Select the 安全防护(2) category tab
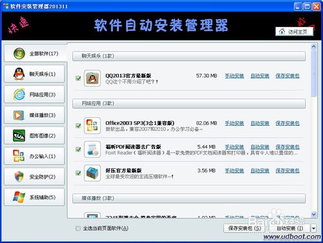Image resolution: width=323 pixels, height=243 pixels. tap(34, 177)
